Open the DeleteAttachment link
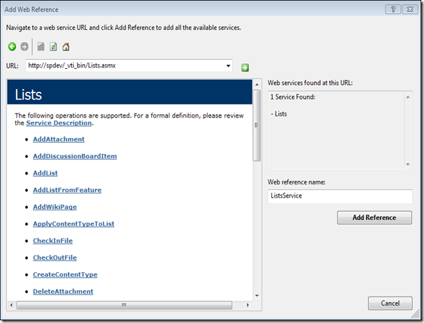Screen dimensions: 424x323 pos(63,292)
